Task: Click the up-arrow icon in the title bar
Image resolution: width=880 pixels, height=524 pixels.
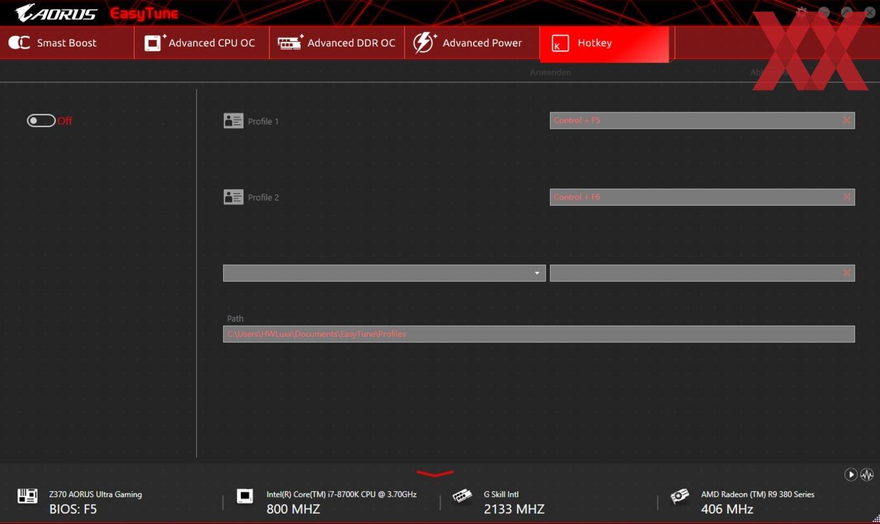Action: coord(846,12)
